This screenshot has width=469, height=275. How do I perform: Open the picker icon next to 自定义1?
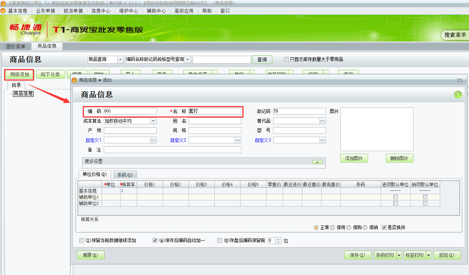tap(153, 140)
